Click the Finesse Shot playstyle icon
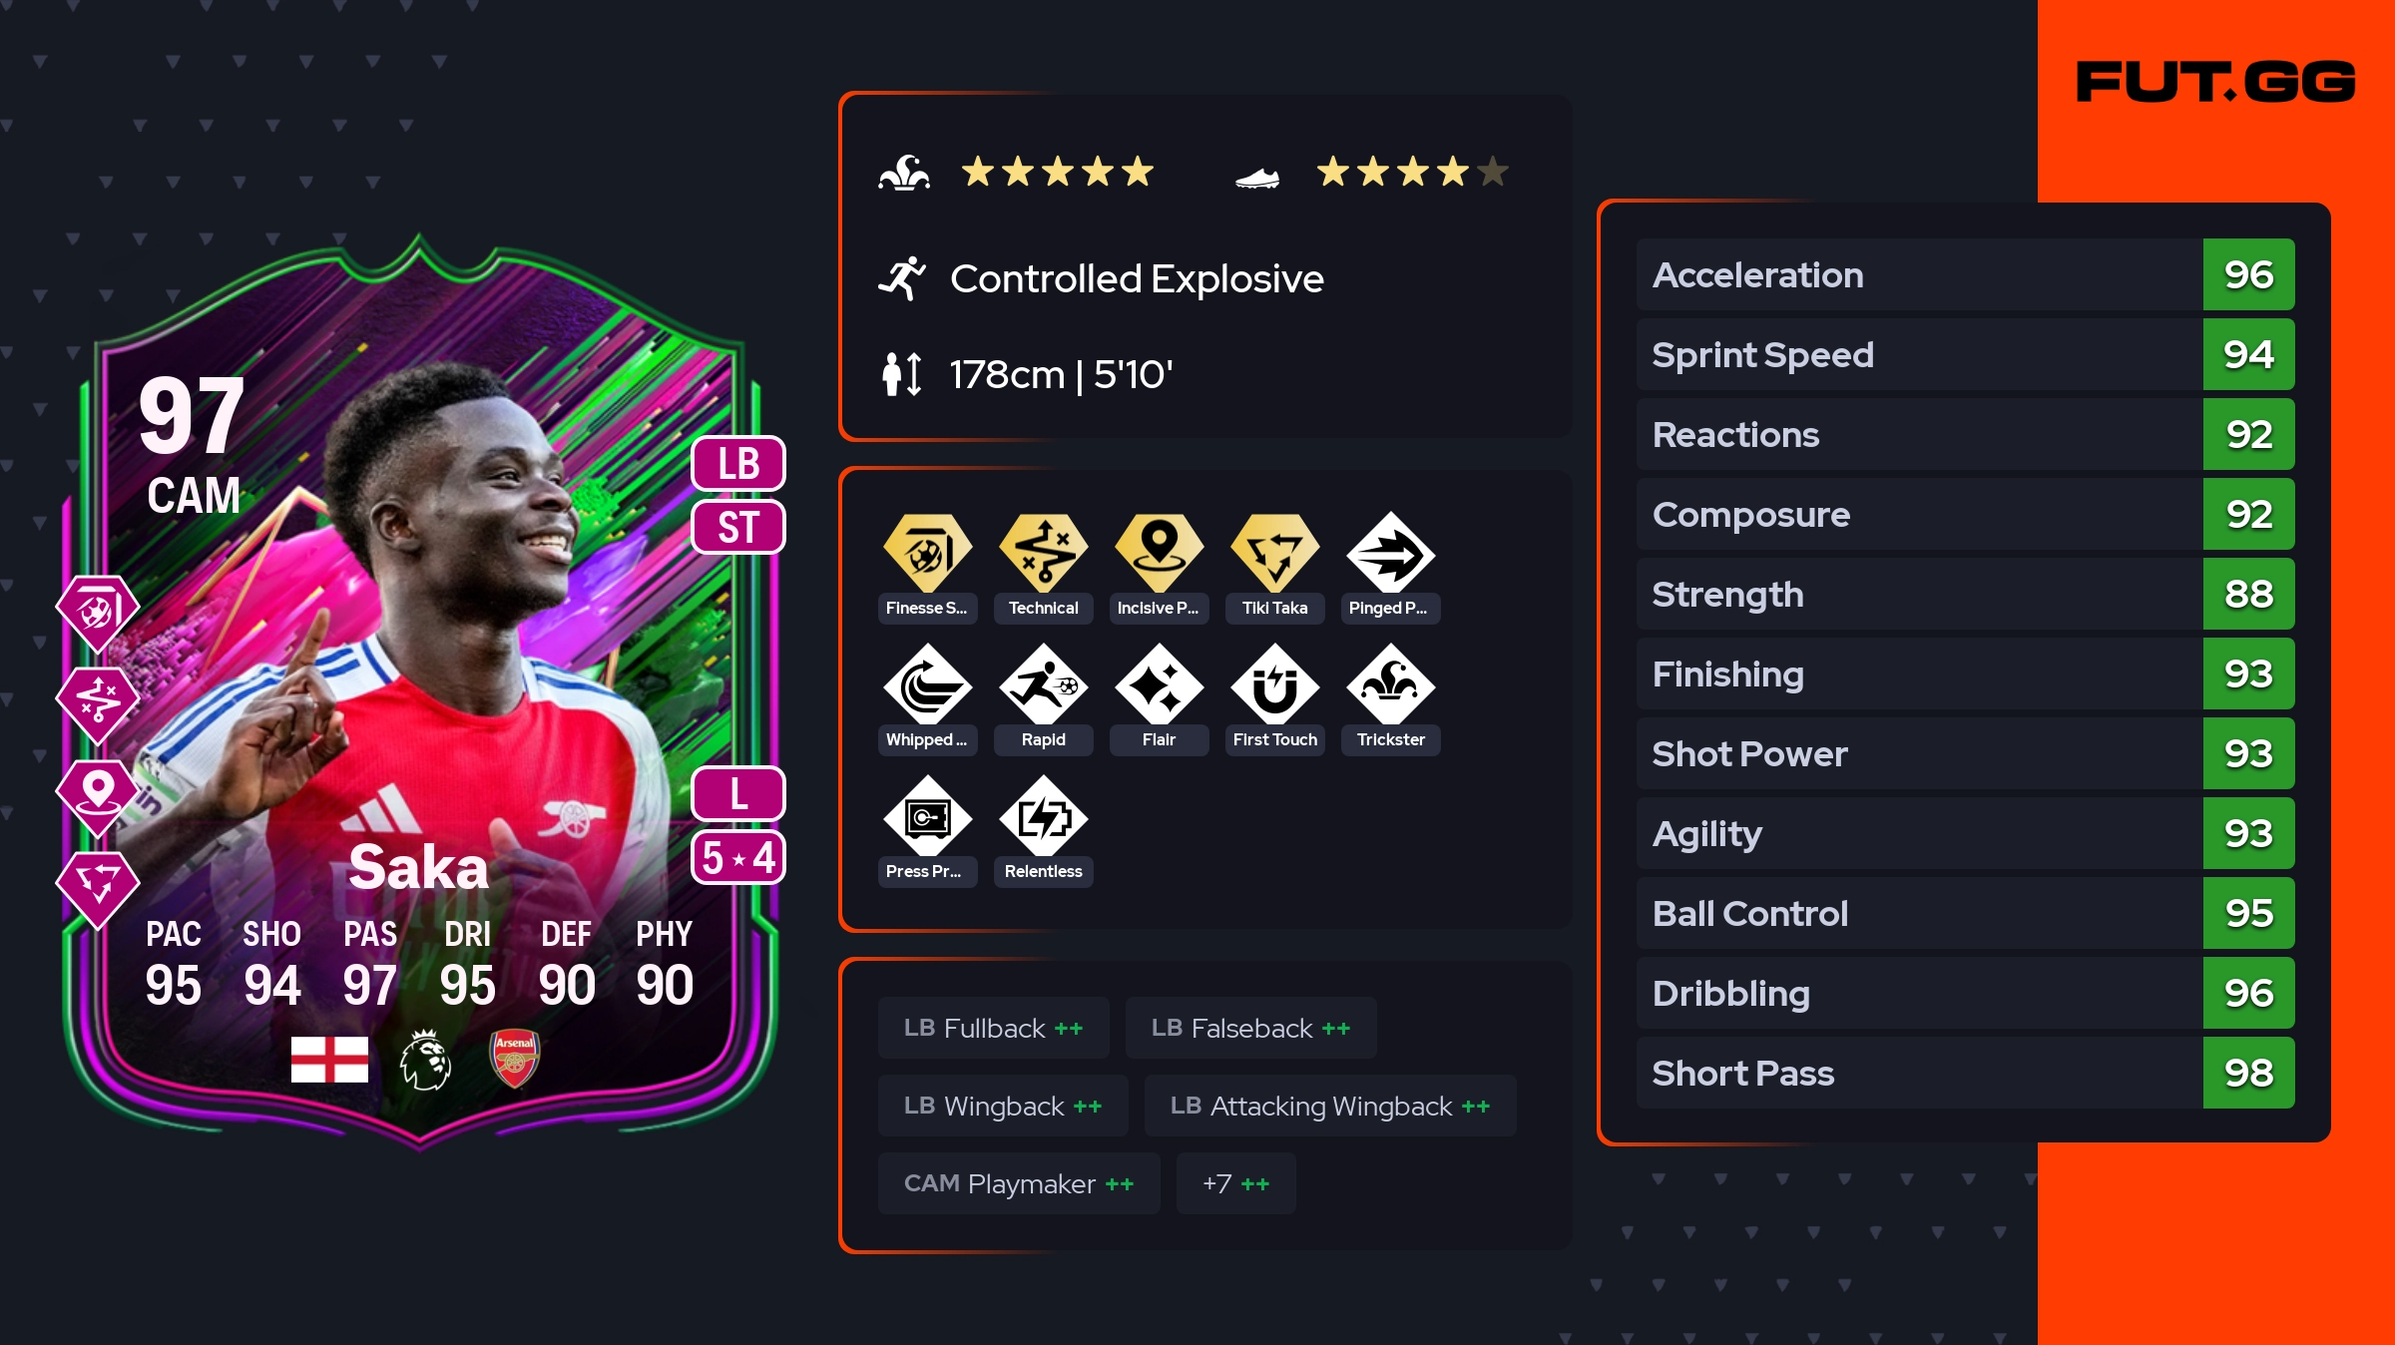Viewport: 2395px width, 1345px height. point(927,552)
